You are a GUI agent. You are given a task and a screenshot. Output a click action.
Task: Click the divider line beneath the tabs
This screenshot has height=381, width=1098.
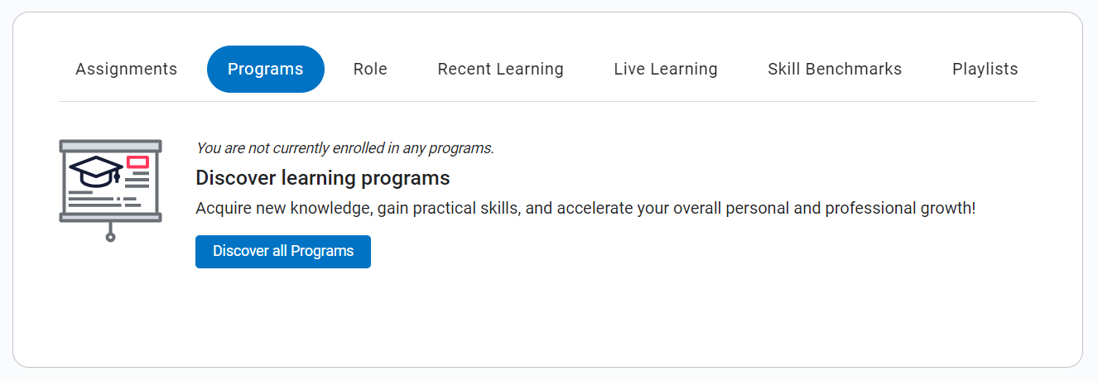tap(547, 101)
